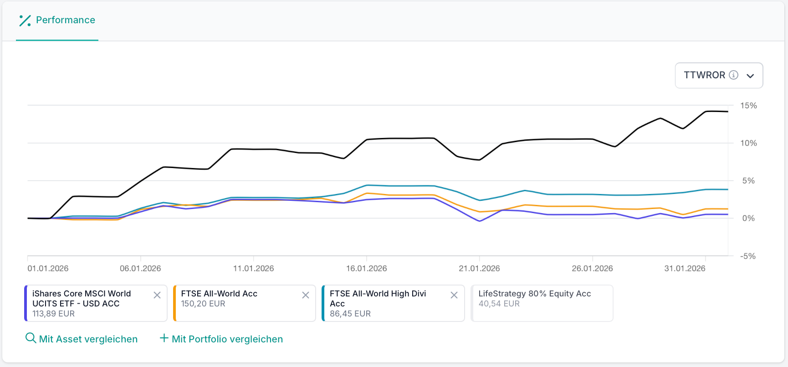Remove FTSE All-World High Divi comparison

pyautogui.click(x=454, y=295)
